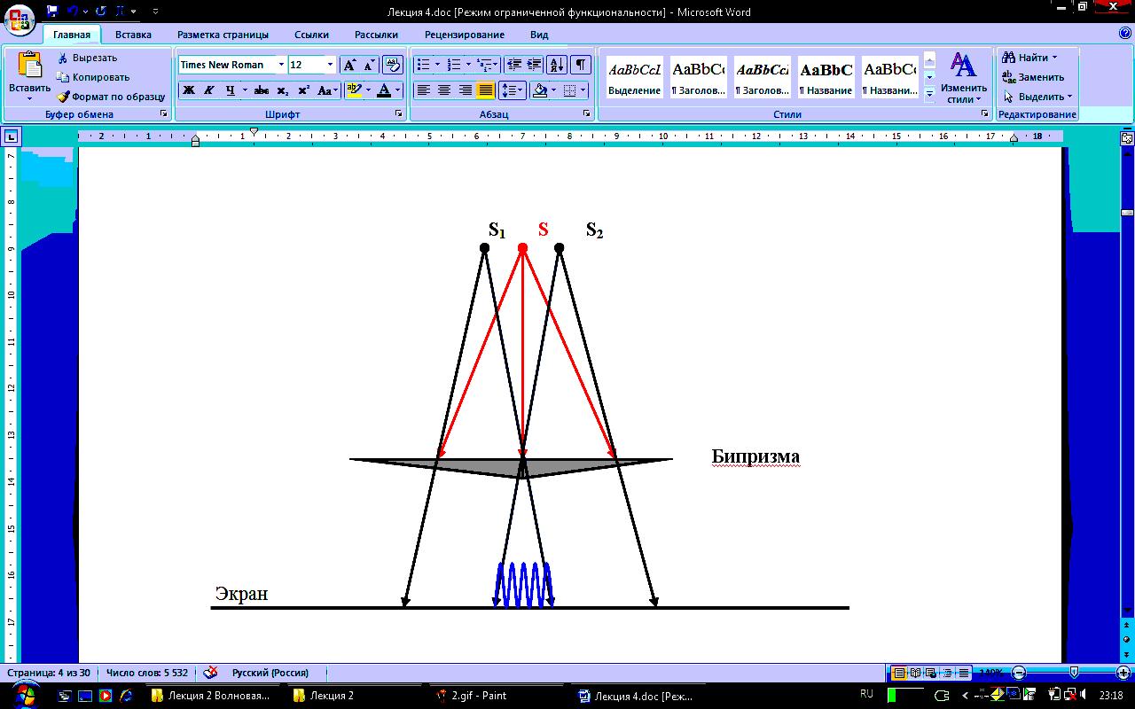
Task: Open the line spacing dropdown
Action: (513, 90)
